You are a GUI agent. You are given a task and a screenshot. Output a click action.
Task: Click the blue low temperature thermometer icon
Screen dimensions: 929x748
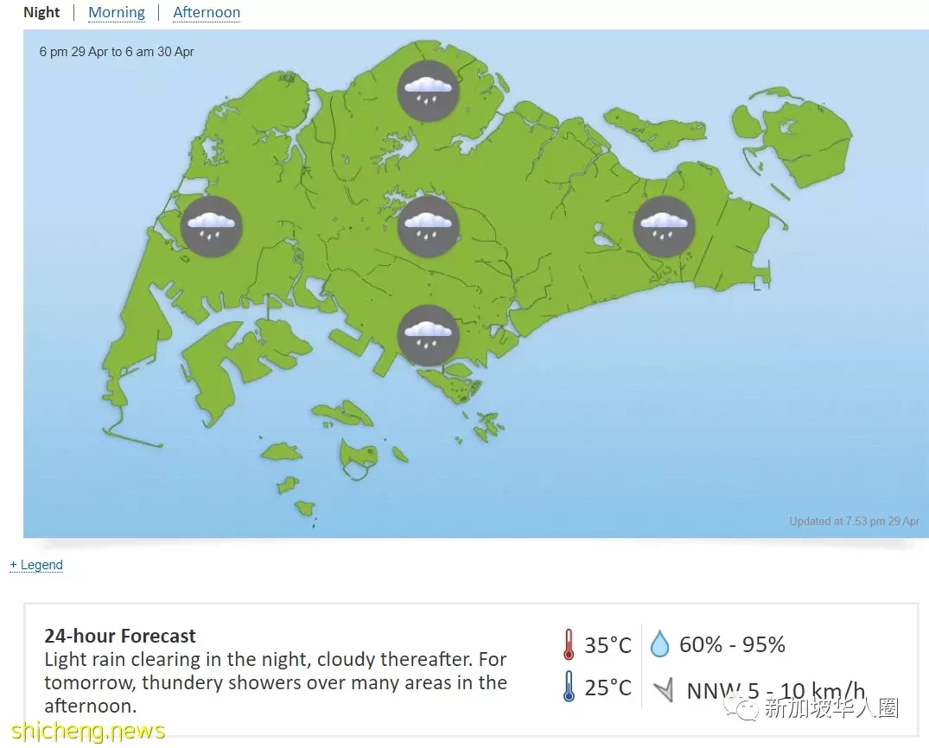point(568,687)
